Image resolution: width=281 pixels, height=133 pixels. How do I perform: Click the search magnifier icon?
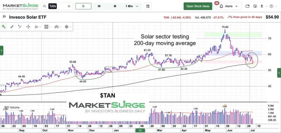(45, 6)
